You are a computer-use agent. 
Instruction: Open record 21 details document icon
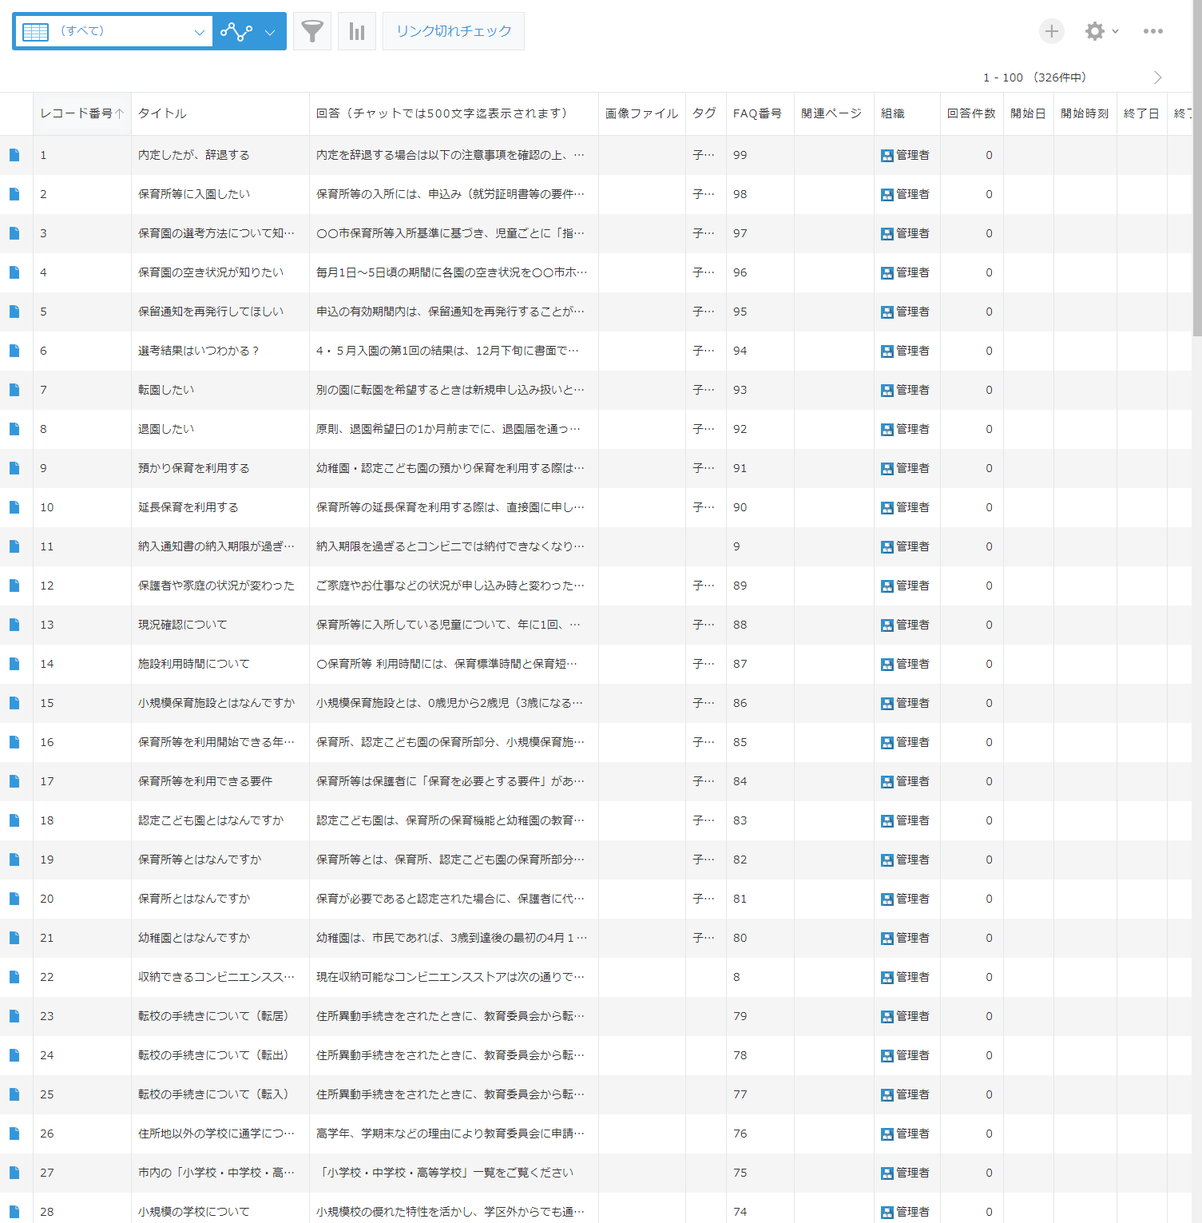[14, 938]
